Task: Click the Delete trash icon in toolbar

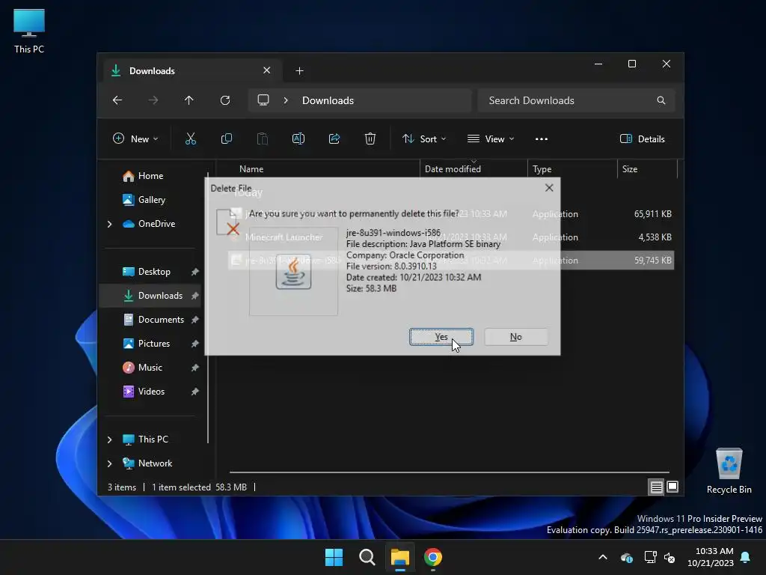Action: [370, 139]
